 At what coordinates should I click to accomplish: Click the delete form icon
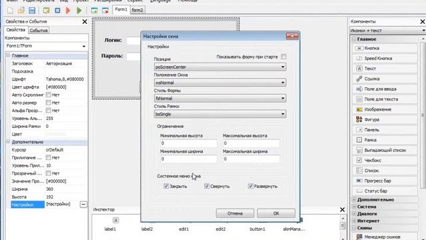(x=105, y=11)
